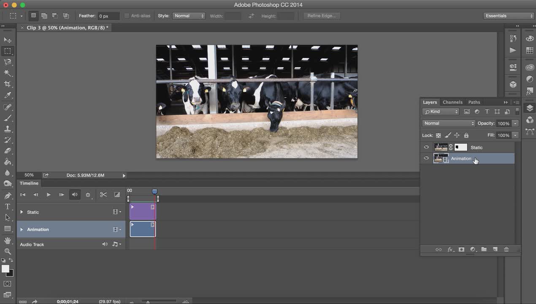Click the Split at Playhead scissors icon
The width and height of the screenshot is (536, 304).
103,195
